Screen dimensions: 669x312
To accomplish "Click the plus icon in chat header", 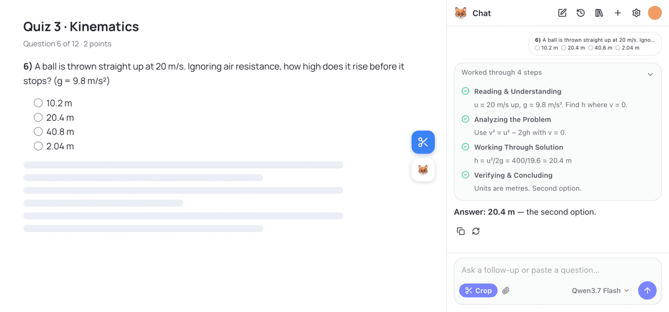I will tap(617, 13).
